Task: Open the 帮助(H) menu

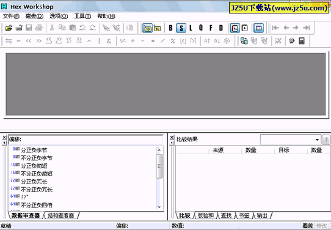Action: click(106, 16)
